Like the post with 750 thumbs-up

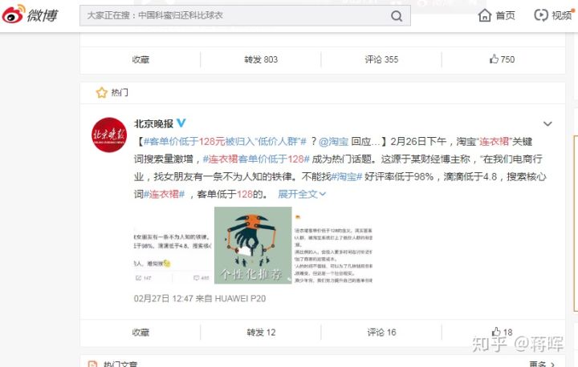[x=502, y=59]
